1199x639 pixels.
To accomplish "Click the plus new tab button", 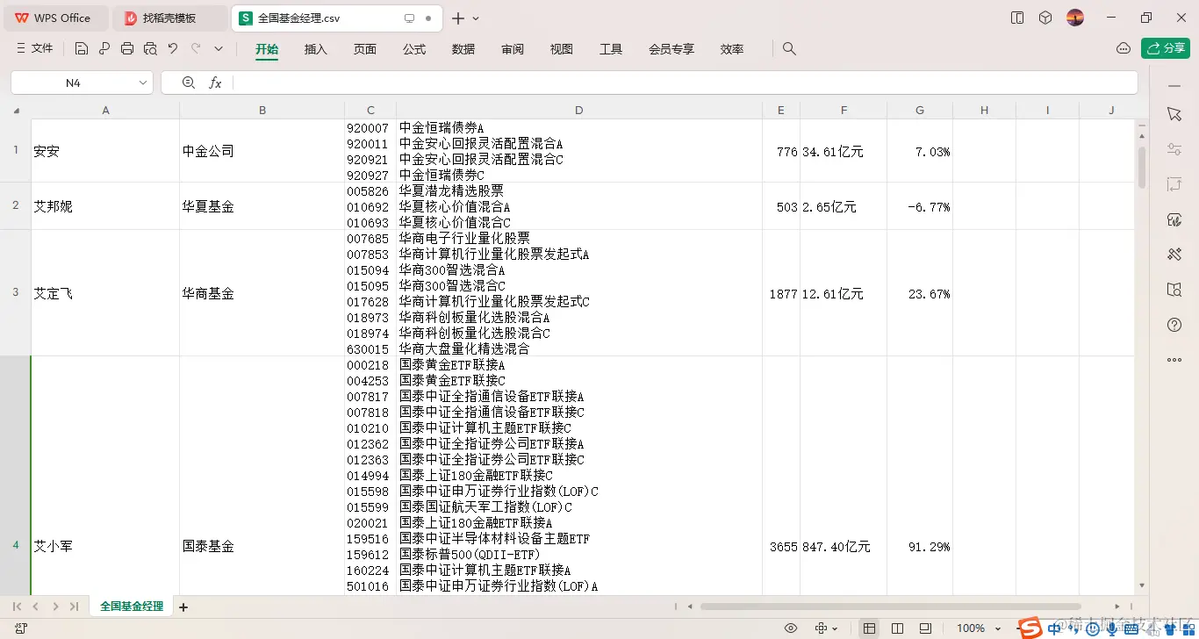I will [x=458, y=18].
